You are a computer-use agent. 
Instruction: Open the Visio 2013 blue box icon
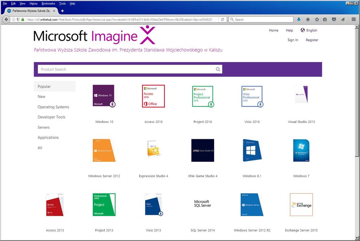click(x=154, y=205)
